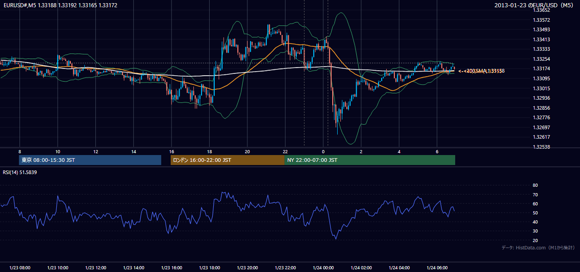Select the 1/24 04:00 date label

click(399, 268)
